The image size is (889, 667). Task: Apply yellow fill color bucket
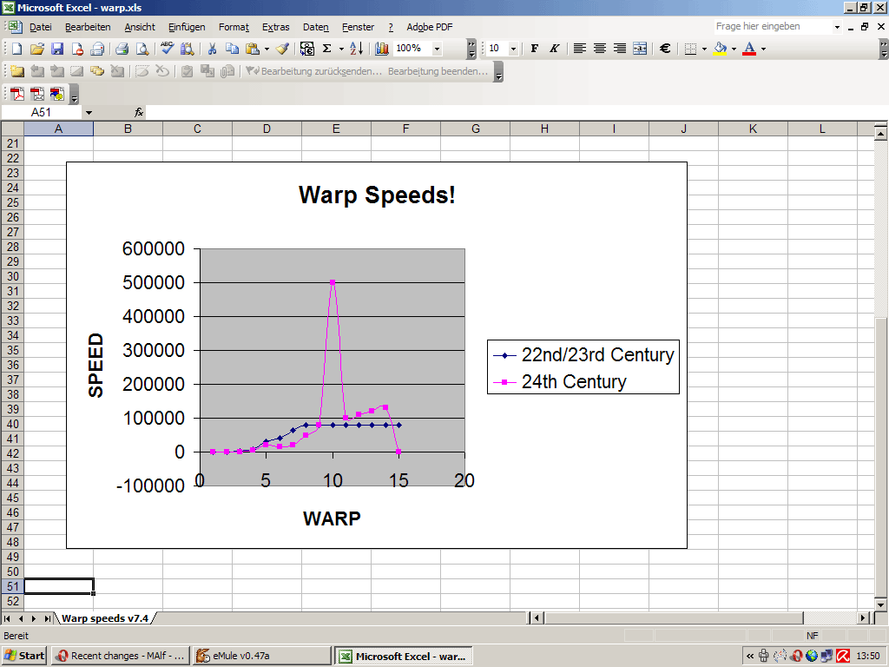[720, 49]
